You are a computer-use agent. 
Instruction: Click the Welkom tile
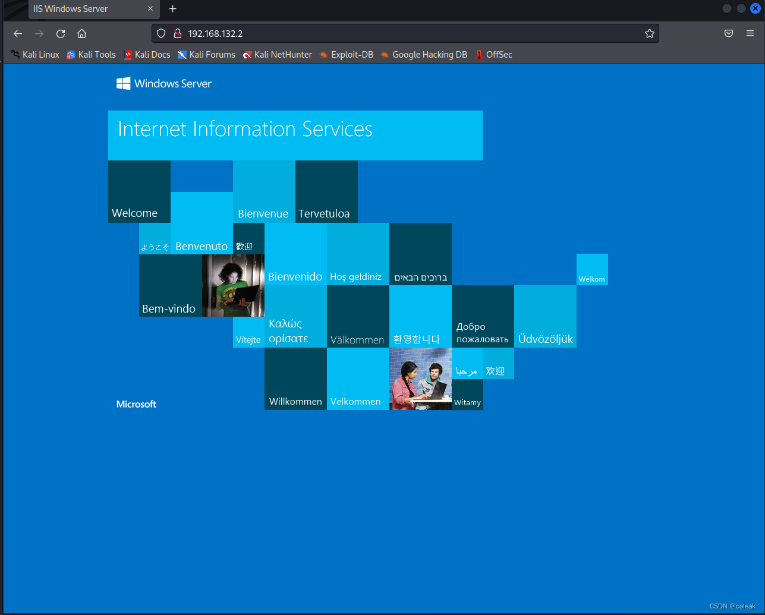(x=592, y=269)
